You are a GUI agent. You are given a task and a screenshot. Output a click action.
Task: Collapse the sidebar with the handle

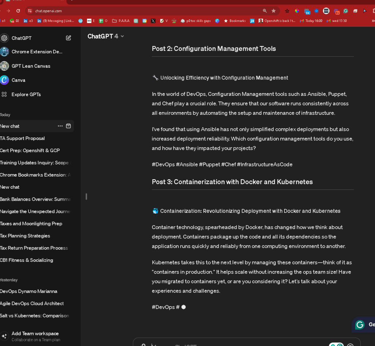click(86, 196)
